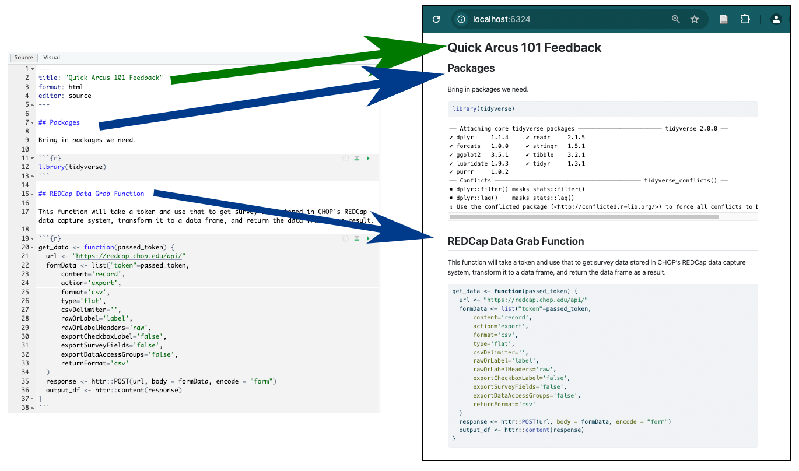Click the site information icon beside localhost
This screenshot has height=471, width=799.
pyautogui.click(x=461, y=19)
